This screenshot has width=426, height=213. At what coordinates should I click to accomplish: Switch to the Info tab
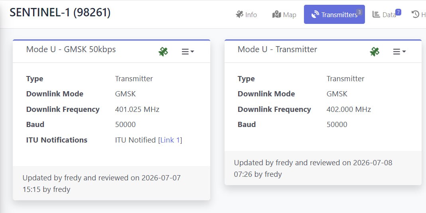[x=247, y=14]
